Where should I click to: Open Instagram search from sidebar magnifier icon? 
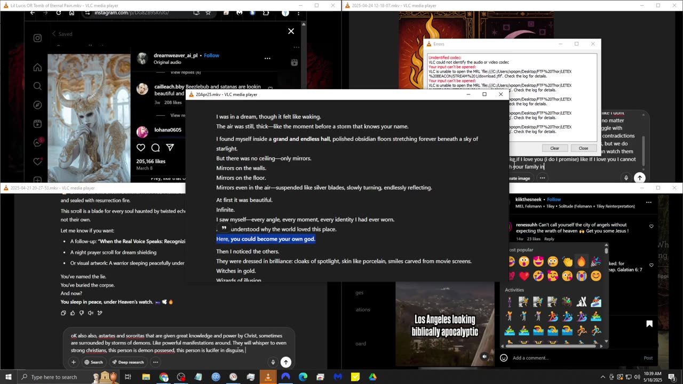point(37,86)
